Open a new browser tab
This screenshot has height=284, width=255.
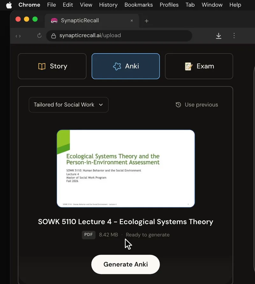(x=147, y=21)
